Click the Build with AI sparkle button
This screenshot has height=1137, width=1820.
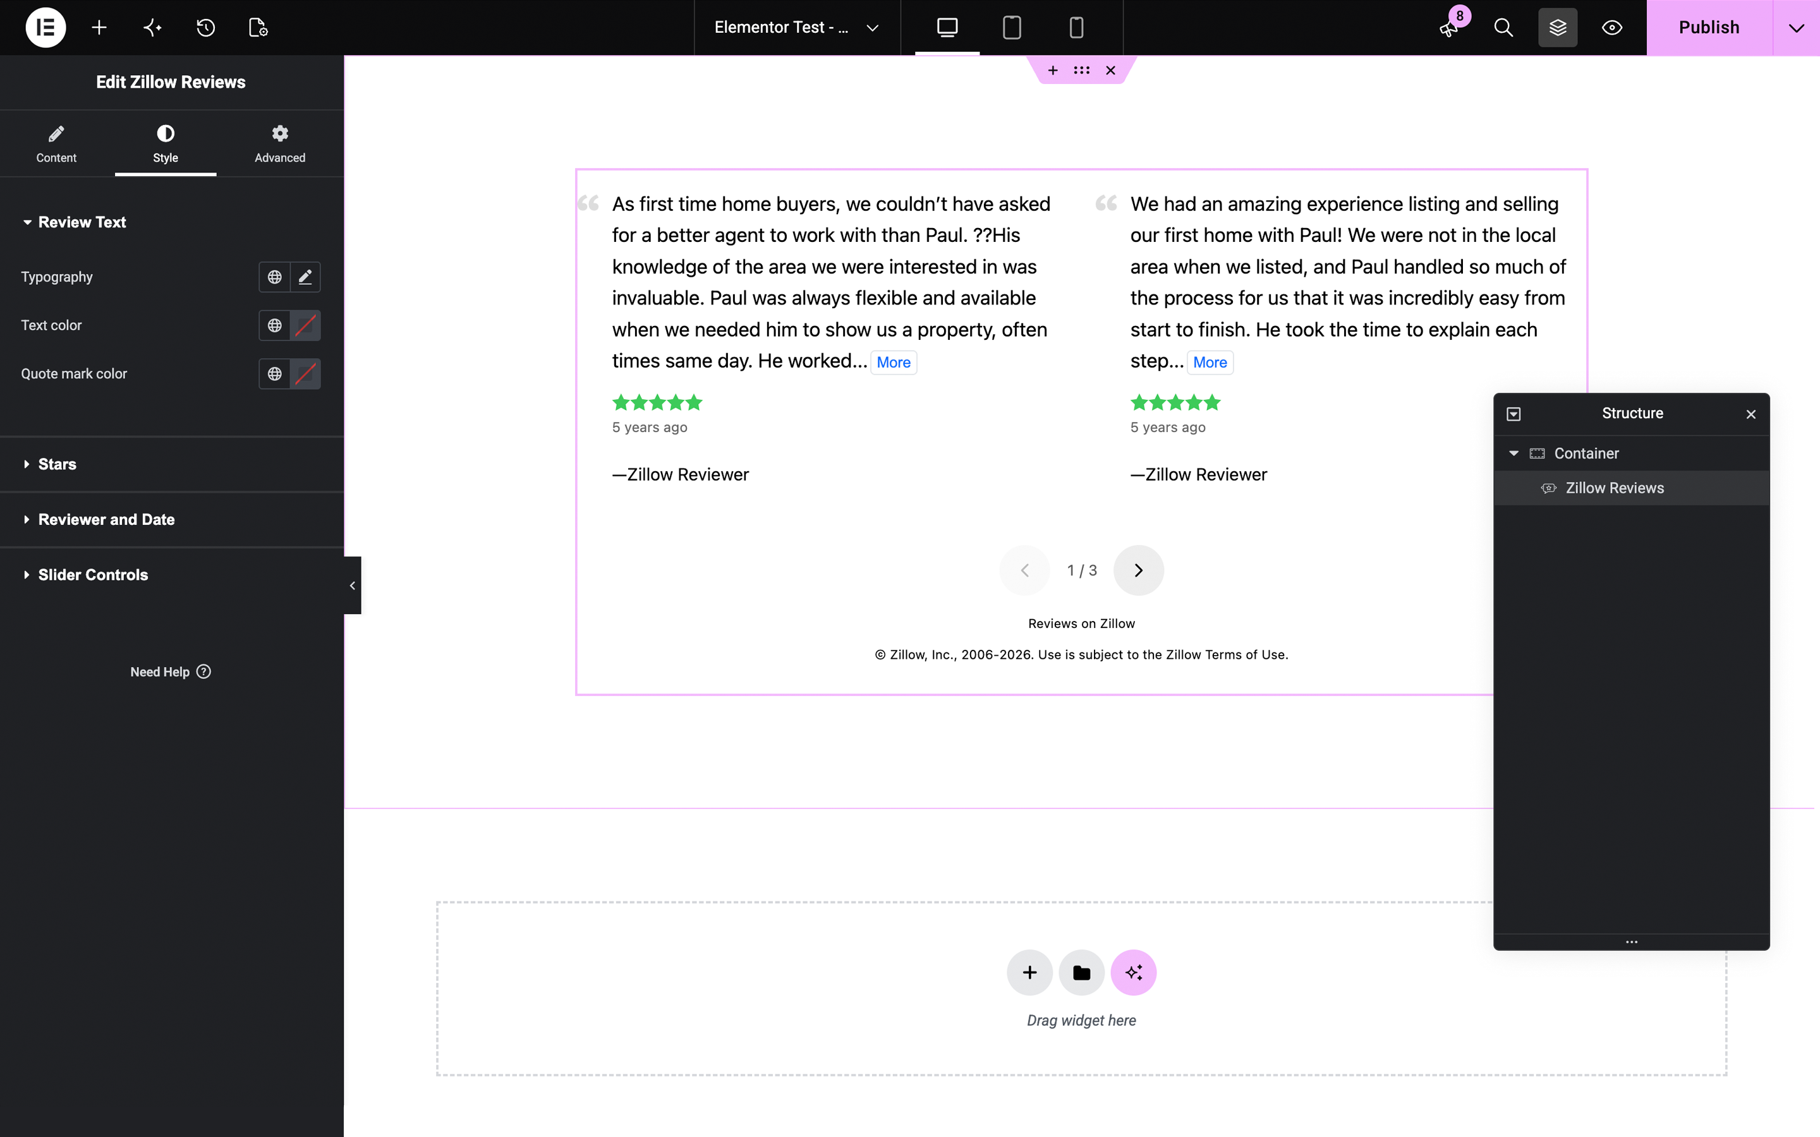pos(1133,972)
